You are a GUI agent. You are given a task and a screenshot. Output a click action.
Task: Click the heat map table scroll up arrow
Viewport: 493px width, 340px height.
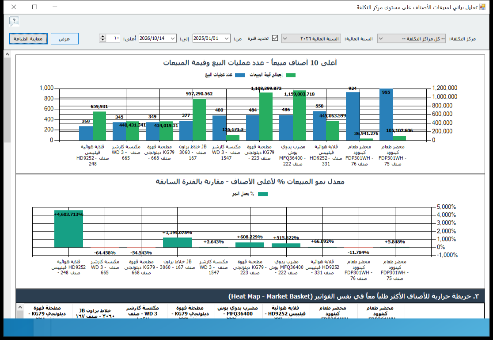tap(20, 307)
